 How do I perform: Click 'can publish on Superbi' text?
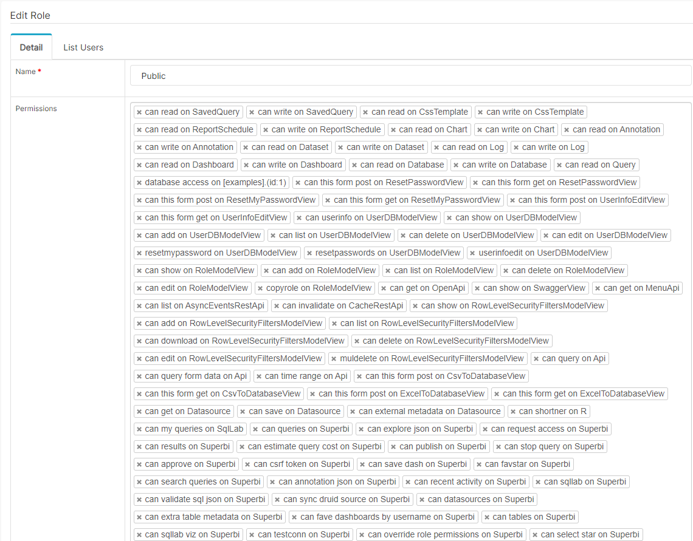443,446
